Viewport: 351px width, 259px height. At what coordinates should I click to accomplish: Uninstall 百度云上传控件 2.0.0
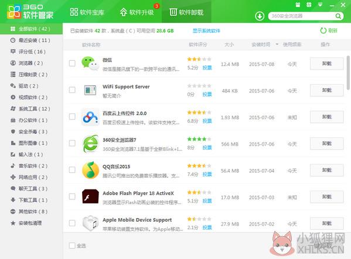(326, 117)
